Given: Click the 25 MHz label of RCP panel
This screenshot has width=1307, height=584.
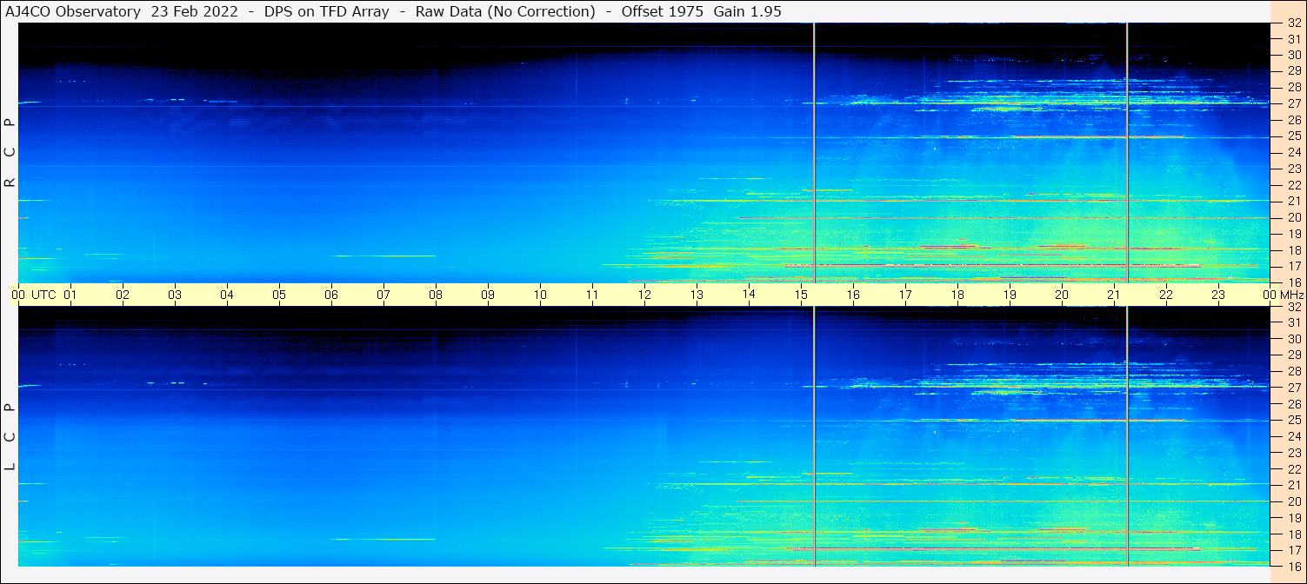Looking at the screenshot, I should point(1294,136).
